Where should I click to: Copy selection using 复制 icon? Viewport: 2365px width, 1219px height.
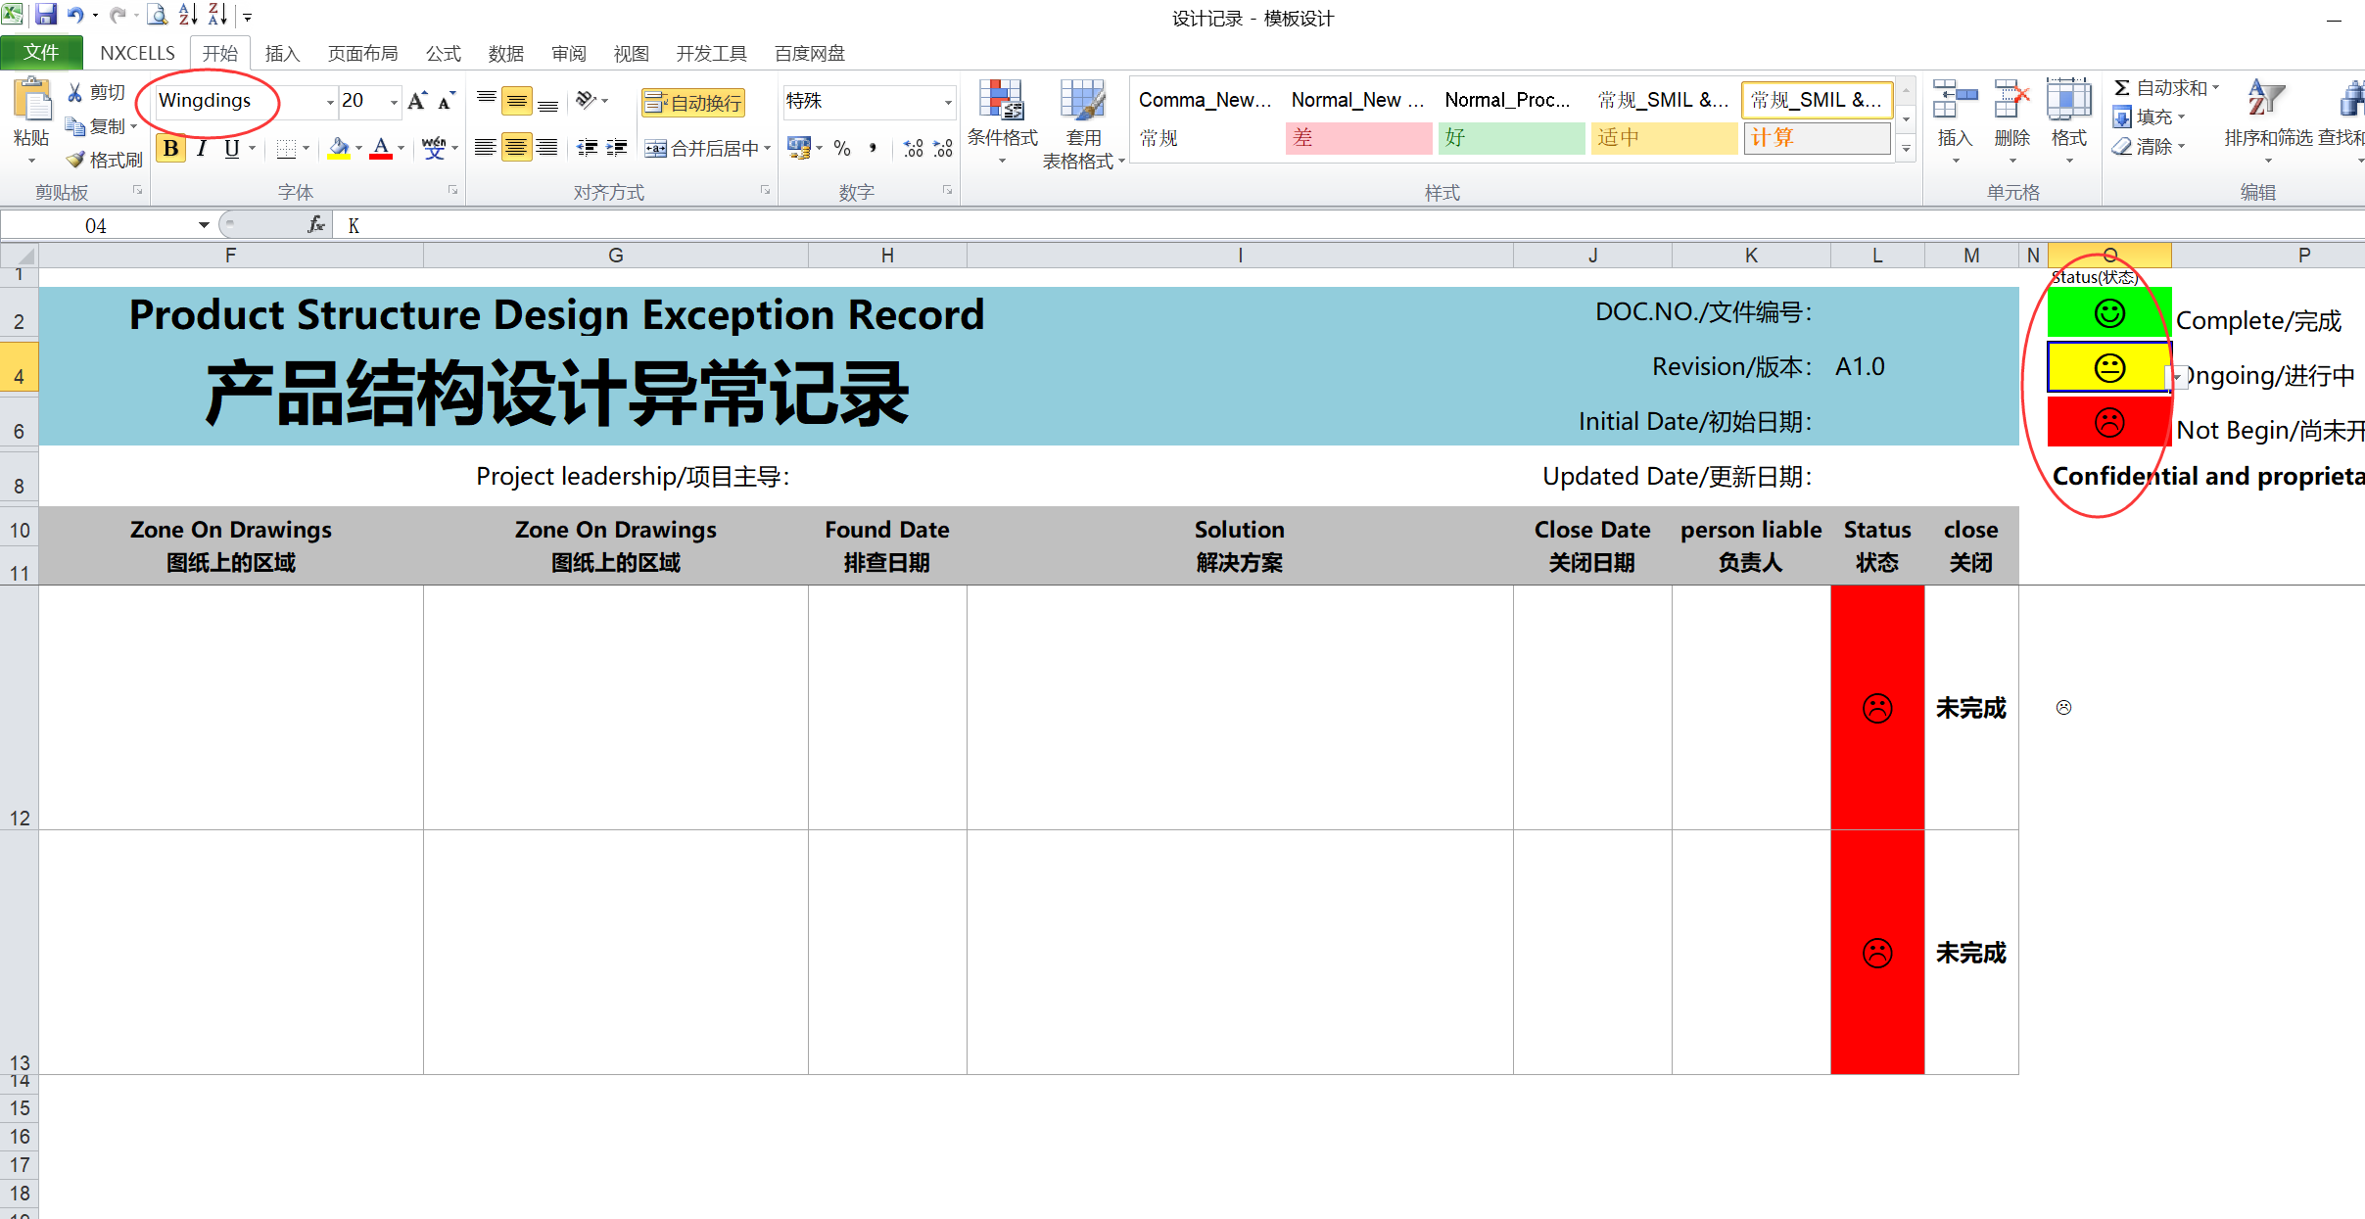74,125
